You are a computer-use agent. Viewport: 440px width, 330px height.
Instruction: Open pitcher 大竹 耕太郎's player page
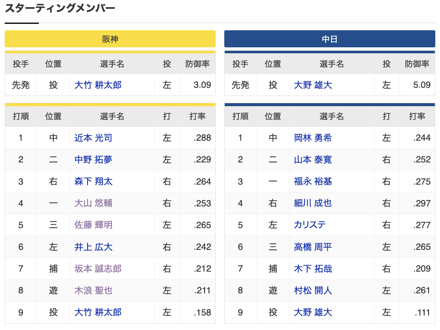click(99, 85)
